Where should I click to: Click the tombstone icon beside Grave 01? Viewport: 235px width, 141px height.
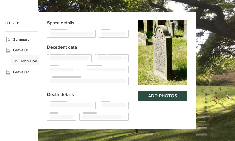click(8, 50)
